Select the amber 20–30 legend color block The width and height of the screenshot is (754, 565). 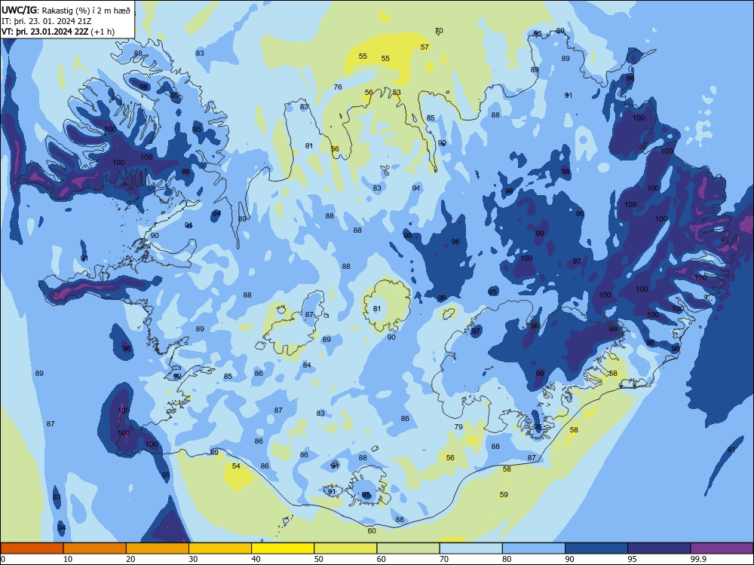(158, 548)
